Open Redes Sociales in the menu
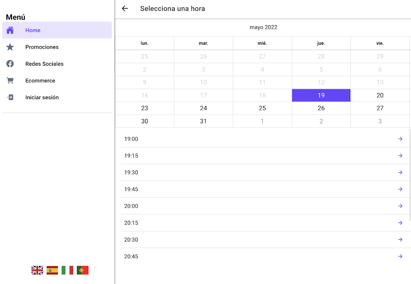Image resolution: width=411 pixels, height=284 pixels. 57,64
